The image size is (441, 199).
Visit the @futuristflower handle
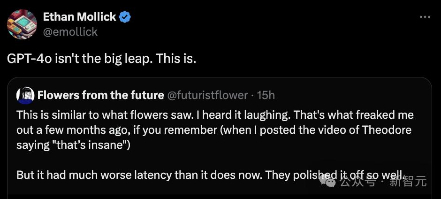(208, 95)
